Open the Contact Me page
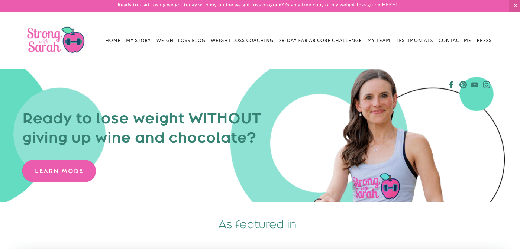The image size is (520, 249). [x=455, y=41]
